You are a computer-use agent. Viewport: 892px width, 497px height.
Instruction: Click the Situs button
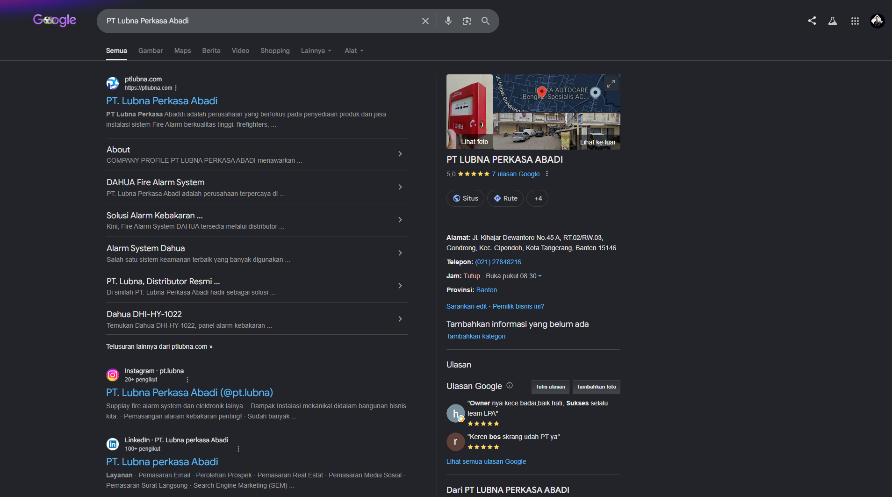(466, 198)
